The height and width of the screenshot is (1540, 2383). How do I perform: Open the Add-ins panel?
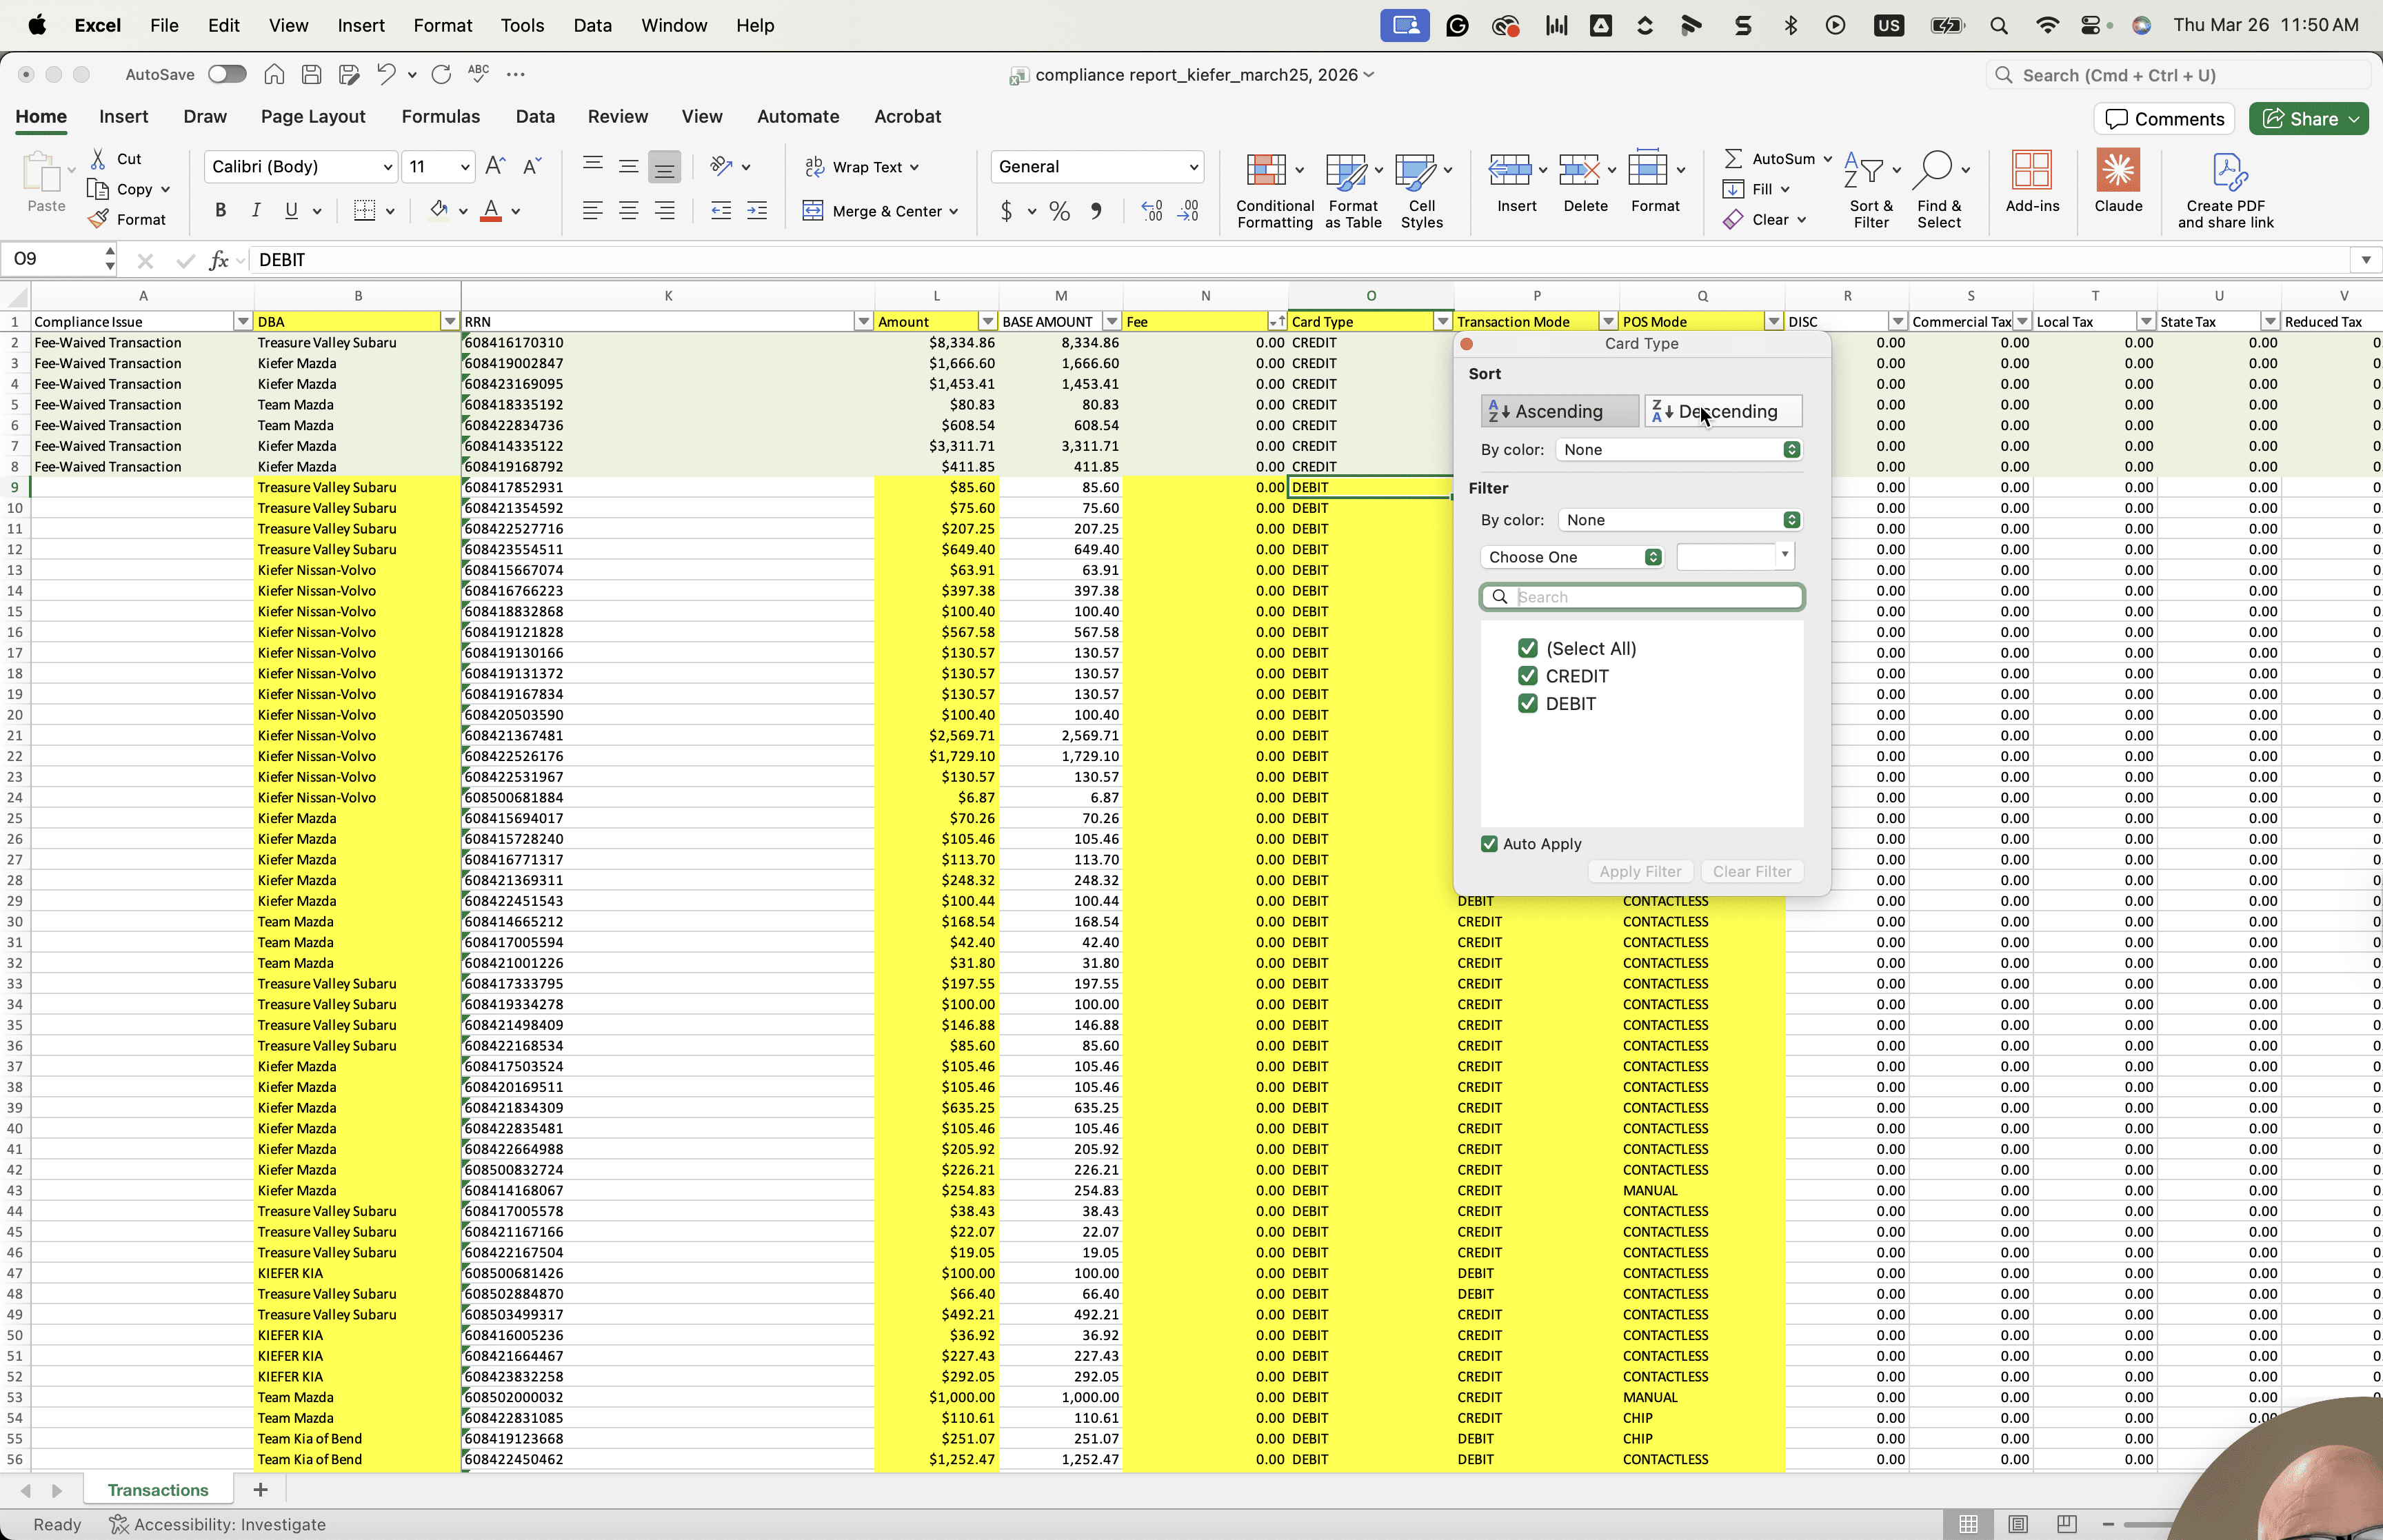2031,182
